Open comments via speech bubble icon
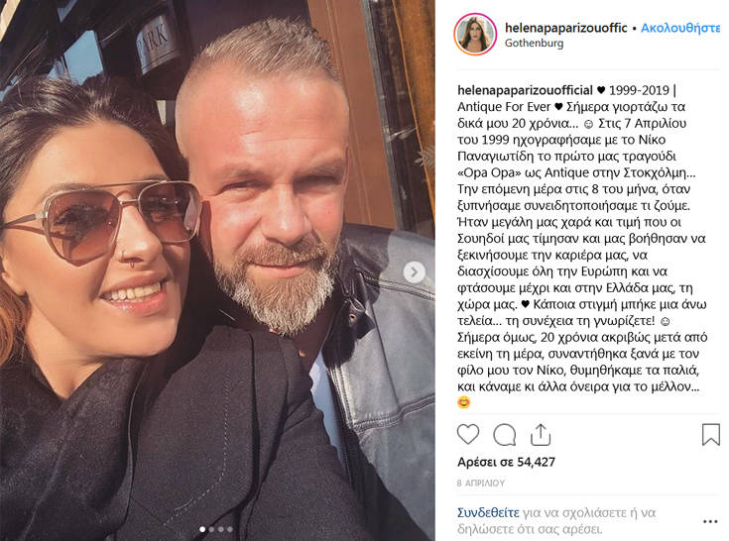Screen dimensions: 729x541 tap(505, 435)
